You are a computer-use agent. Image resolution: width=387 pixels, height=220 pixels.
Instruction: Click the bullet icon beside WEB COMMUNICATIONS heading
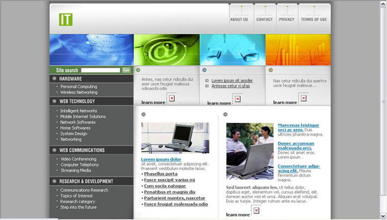54,150
